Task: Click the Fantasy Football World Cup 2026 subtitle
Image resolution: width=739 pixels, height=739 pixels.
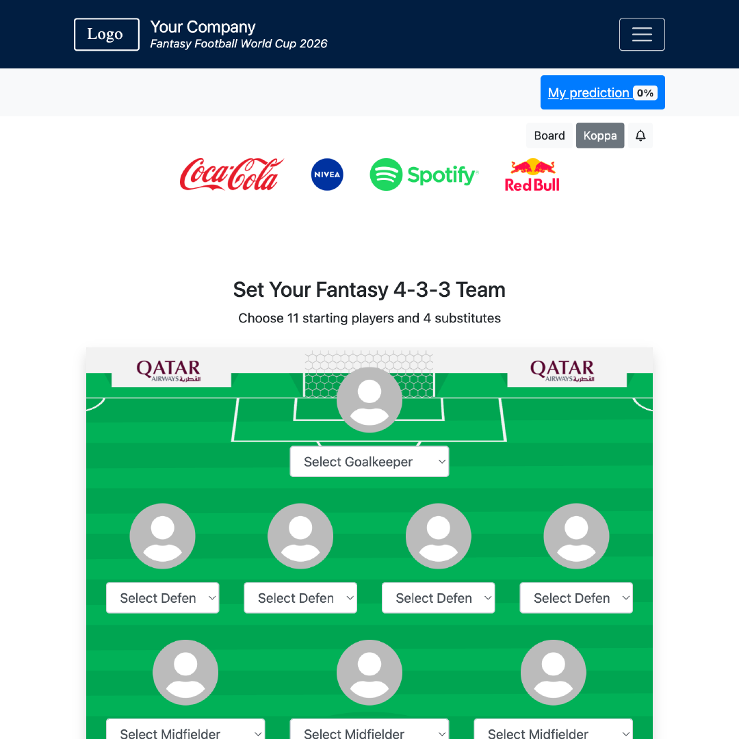Action: click(x=239, y=43)
